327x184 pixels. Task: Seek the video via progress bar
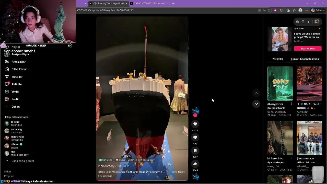point(142,180)
